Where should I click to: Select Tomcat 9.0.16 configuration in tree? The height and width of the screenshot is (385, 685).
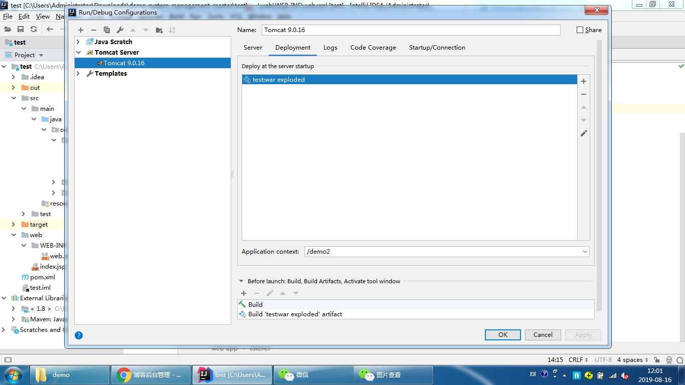152,63
